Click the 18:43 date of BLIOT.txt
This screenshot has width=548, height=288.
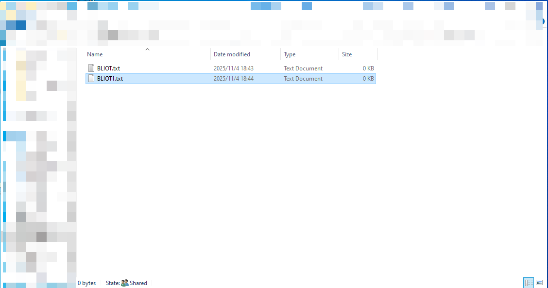coord(234,68)
